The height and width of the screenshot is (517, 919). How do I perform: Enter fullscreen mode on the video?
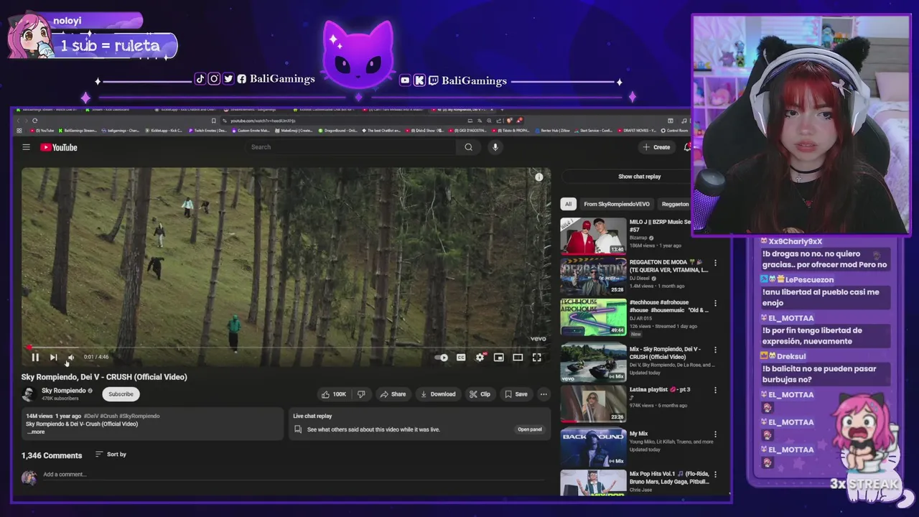pyautogui.click(x=536, y=357)
